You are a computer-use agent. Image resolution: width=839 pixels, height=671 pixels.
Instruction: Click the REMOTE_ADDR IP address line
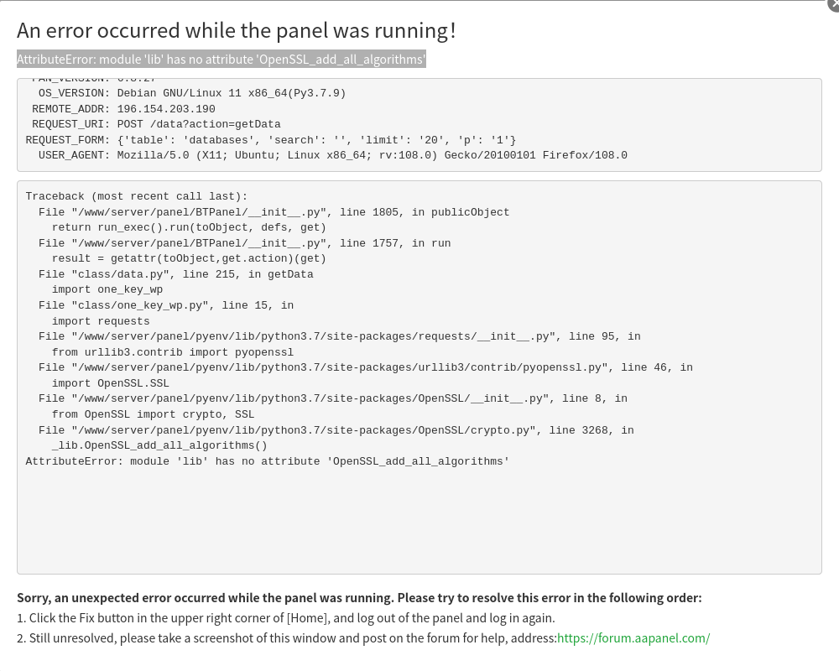[x=123, y=109]
